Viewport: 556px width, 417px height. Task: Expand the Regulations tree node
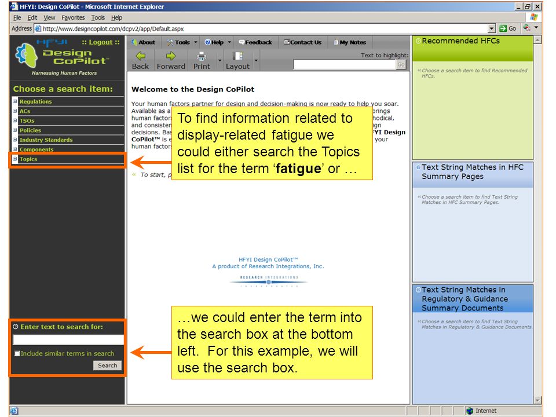(x=15, y=101)
